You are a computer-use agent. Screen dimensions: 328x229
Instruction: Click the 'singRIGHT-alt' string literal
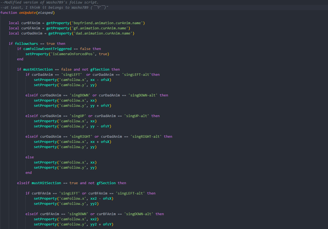tap(146, 137)
